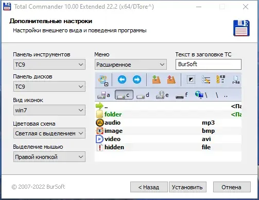Click the blue Forward arrow icon
The height and width of the screenshot is (200, 259).
pyautogui.click(x=137, y=79)
